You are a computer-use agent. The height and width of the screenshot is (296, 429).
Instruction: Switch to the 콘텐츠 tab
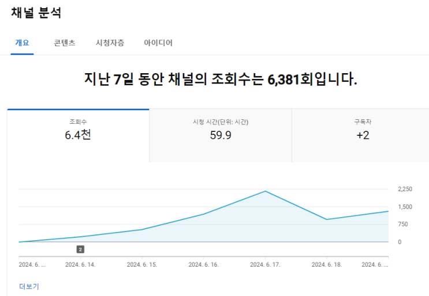[x=65, y=43]
